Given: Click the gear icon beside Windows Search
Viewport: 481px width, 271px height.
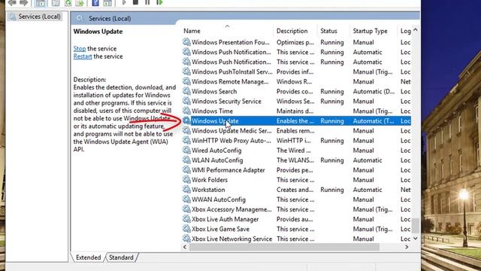Looking at the screenshot, I should tap(186, 91).
